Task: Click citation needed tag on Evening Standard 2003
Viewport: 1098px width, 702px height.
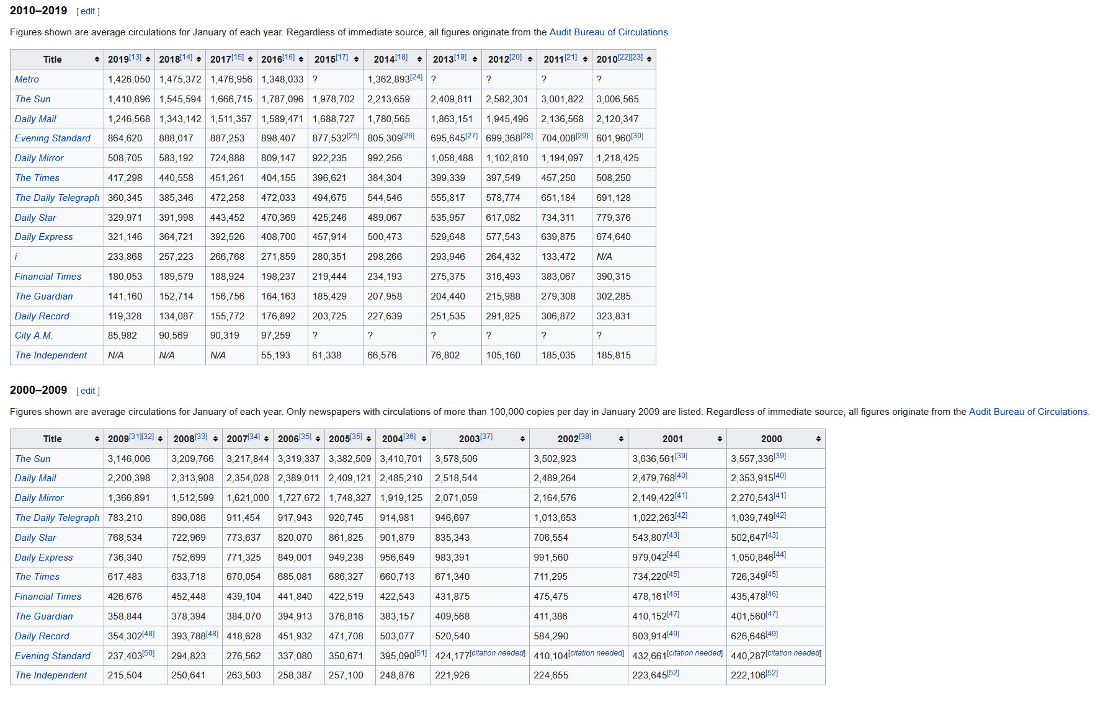Action: point(498,653)
